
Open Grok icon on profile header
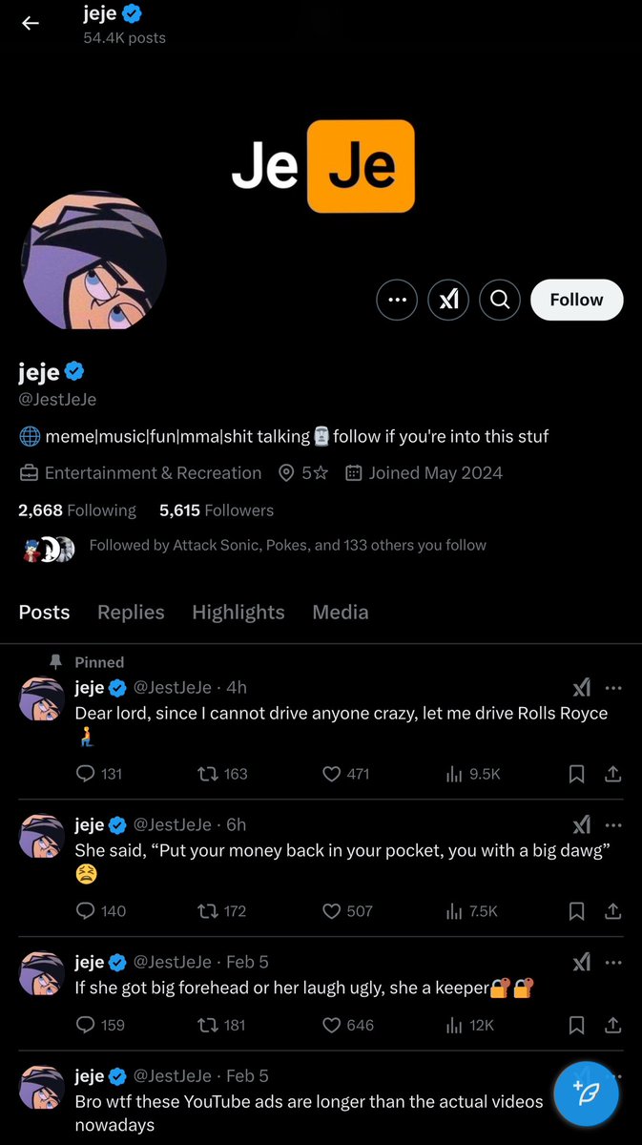[448, 300]
